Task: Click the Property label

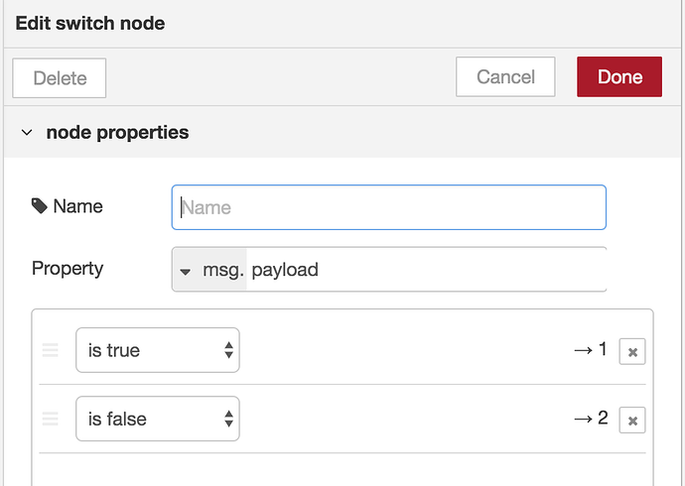Action: coord(68,269)
